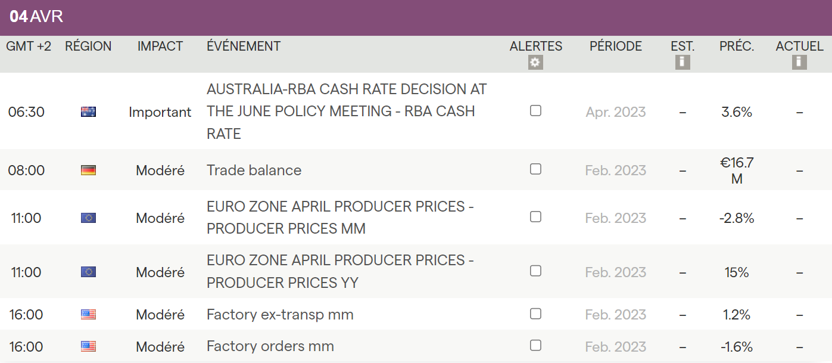Click US flag for Factory ex-transp row
Viewport: 832px width, 363px height.
tap(88, 315)
